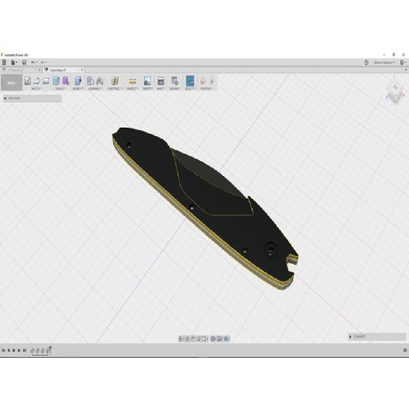Screen dimensions: 409x409
Task: Open the MODEL workspace dropdown
Action: [x=12, y=83]
